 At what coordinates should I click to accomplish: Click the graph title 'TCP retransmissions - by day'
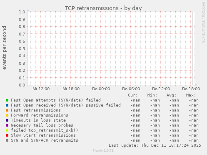[103, 8]
